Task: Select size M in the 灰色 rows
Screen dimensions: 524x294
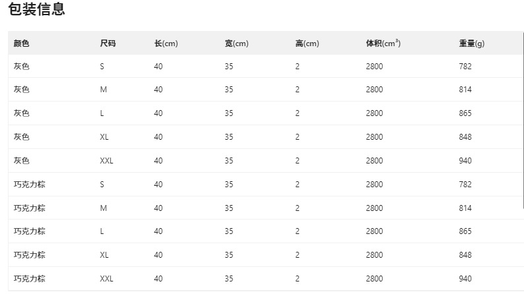Action: 103,90
